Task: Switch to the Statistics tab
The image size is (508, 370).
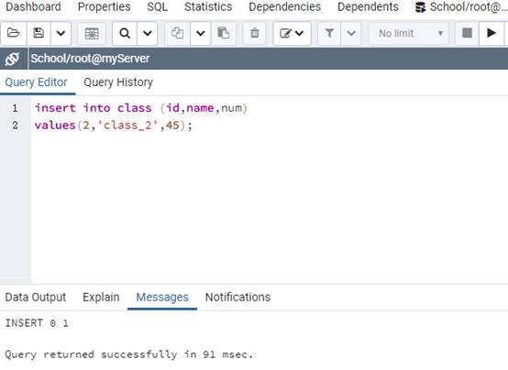Action: 208,6
